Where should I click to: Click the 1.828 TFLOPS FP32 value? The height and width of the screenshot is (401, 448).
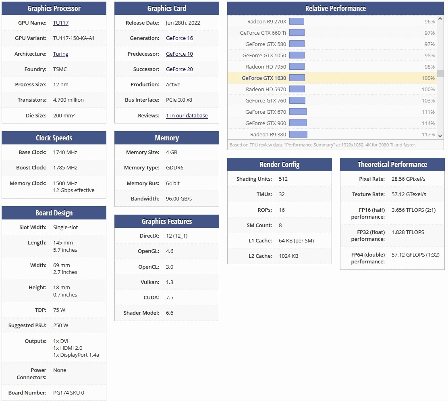(408, 232)
